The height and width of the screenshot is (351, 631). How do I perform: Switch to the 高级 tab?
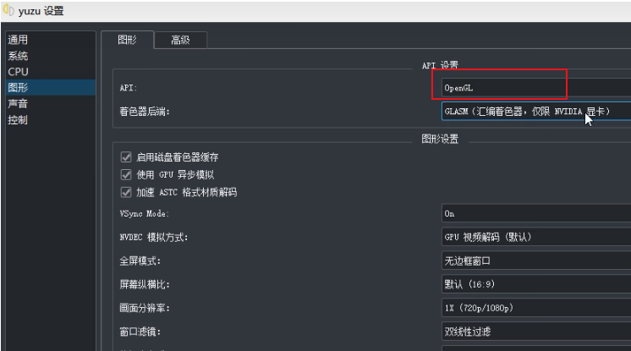pyautogui.click(x=180, y=40)
